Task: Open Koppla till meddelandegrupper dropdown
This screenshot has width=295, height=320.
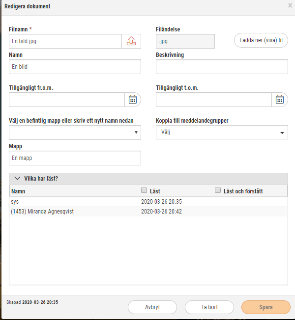Action: pos(222,133)
